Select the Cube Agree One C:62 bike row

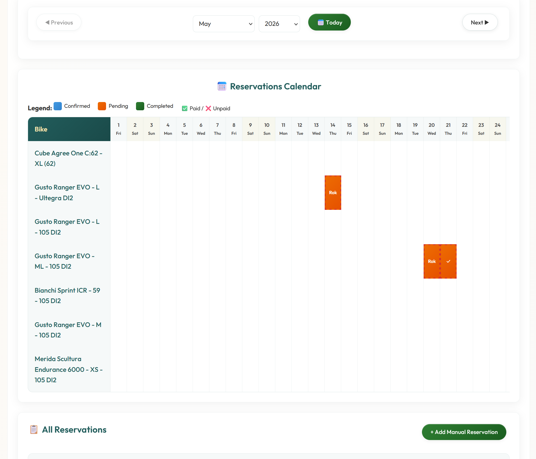pos(69,158)
